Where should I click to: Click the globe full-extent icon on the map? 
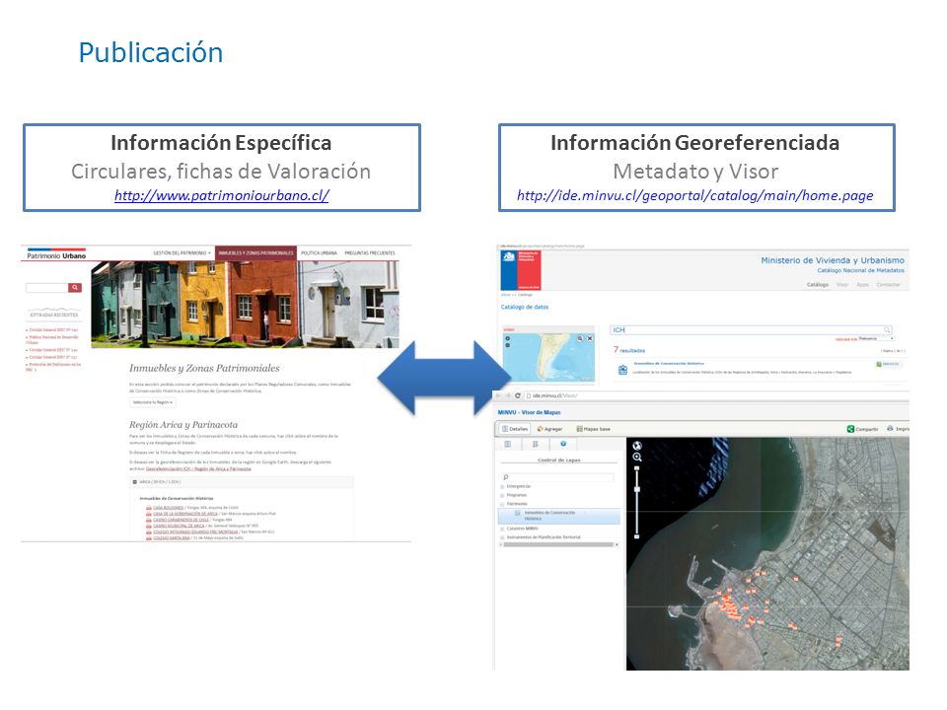pos(637,446)
